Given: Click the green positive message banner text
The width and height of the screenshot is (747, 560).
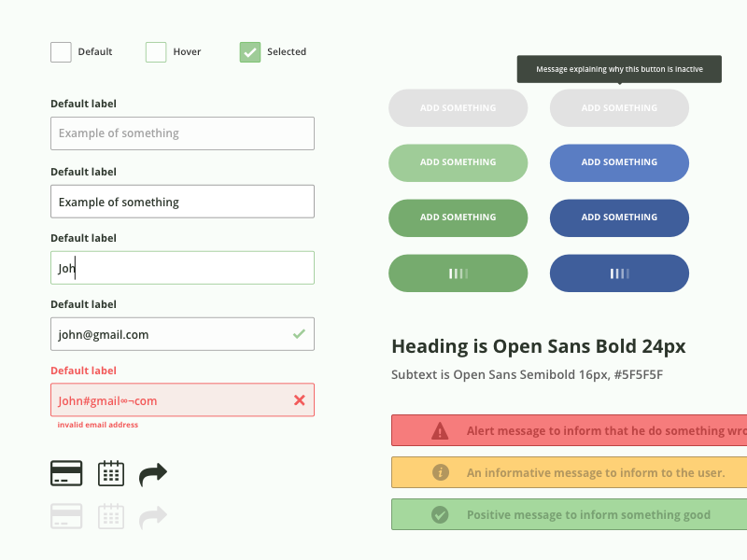Looking at the screenshot, I should tap(588, 515).
